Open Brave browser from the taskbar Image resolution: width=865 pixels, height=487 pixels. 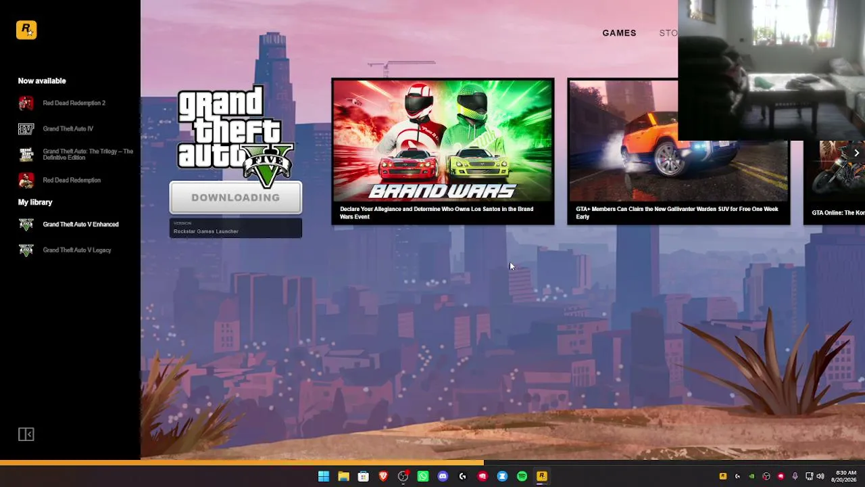(383, 476)
